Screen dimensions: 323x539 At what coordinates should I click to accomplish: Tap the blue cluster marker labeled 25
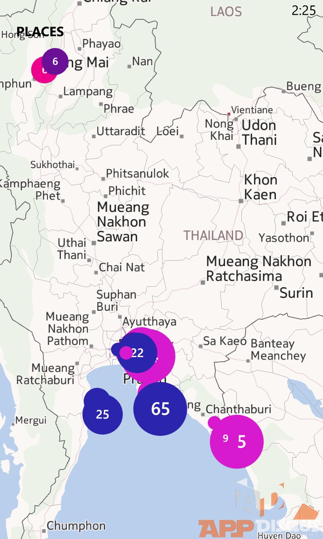pyautogui.click(x=103, y=414)
